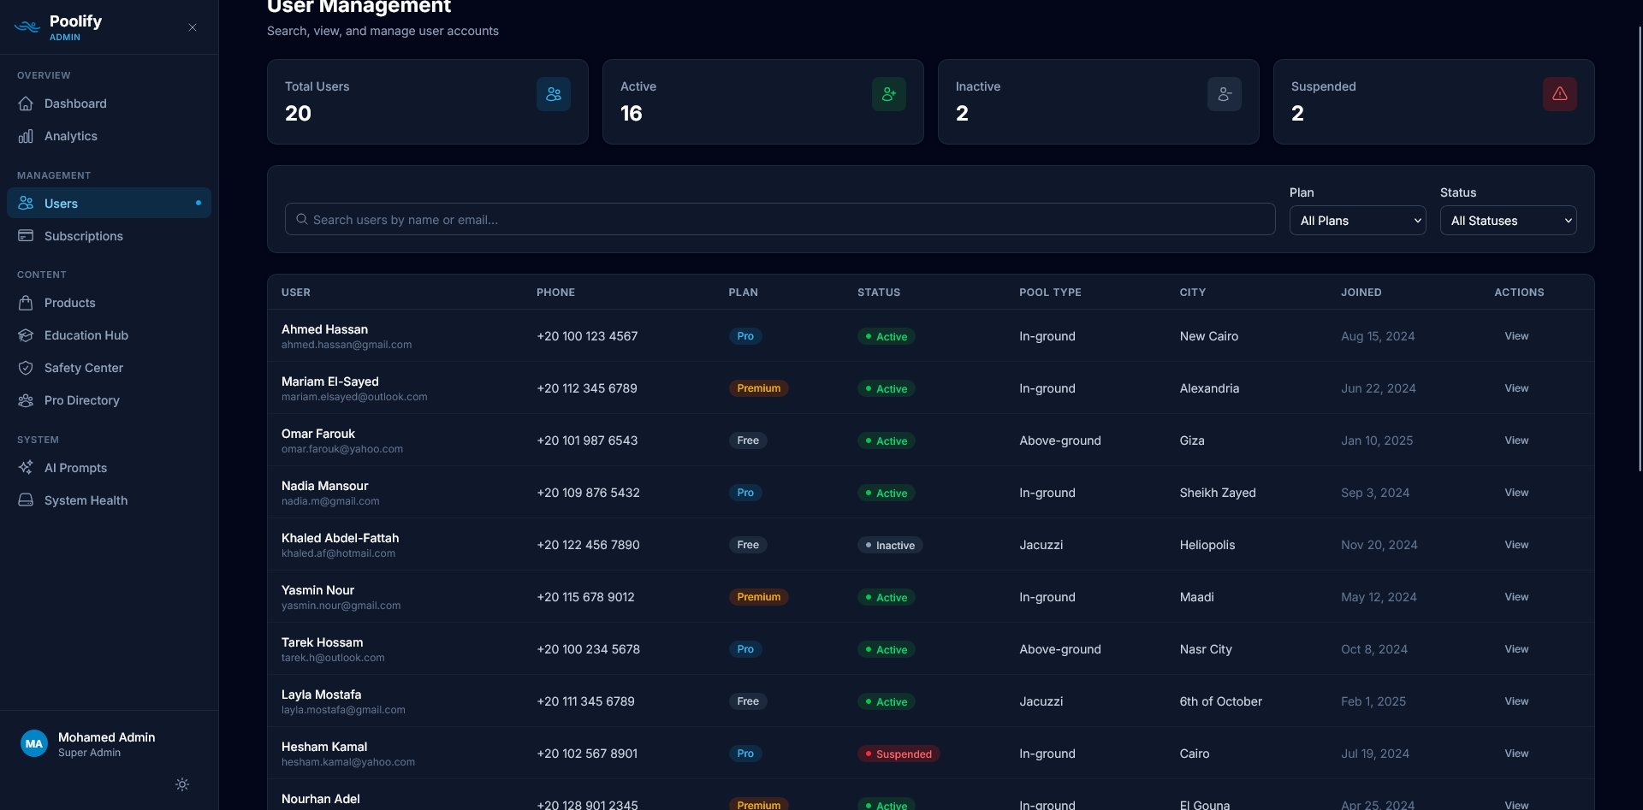Click the Products shopping bag icon
This screenshot has width=1643, height=810.
[x=26, y=303]
